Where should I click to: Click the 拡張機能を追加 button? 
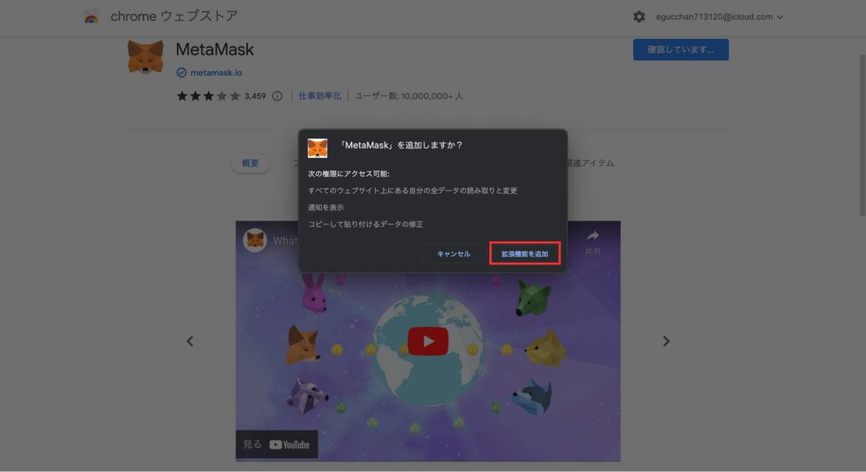[x=525, y=254]
